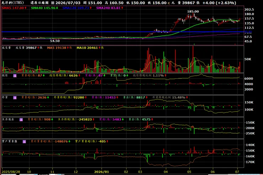Click the 光洋科(1785) stock title
The height and width of the screenshot is (175, 263).
12,3
